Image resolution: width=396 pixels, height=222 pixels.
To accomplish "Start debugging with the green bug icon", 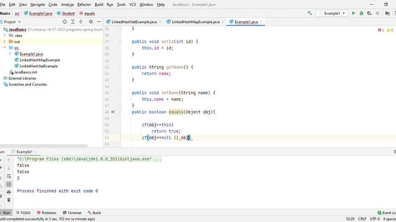I will [361, 13].
